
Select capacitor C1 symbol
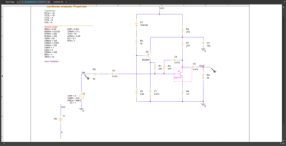[150, 91]
